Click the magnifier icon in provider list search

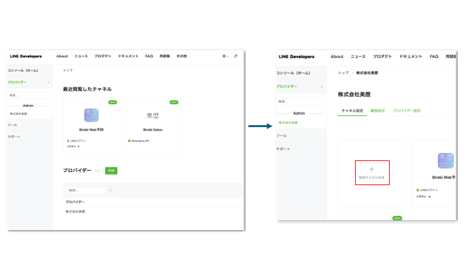(110, 190)
